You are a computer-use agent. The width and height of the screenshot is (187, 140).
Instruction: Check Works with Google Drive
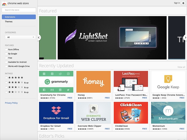tap(6, 66)
